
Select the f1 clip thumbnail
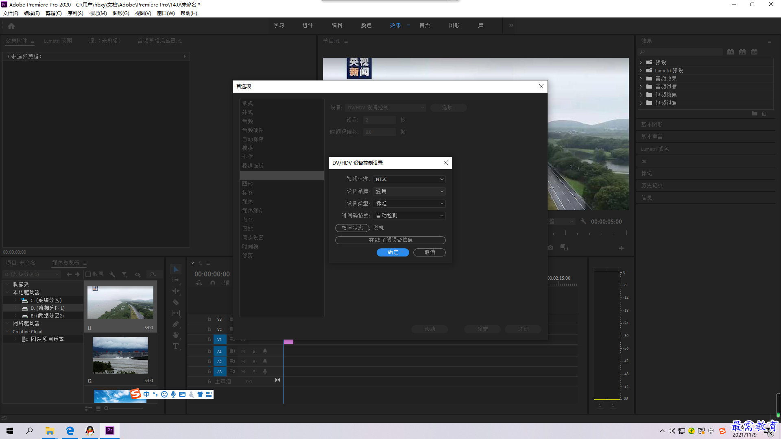120,302
